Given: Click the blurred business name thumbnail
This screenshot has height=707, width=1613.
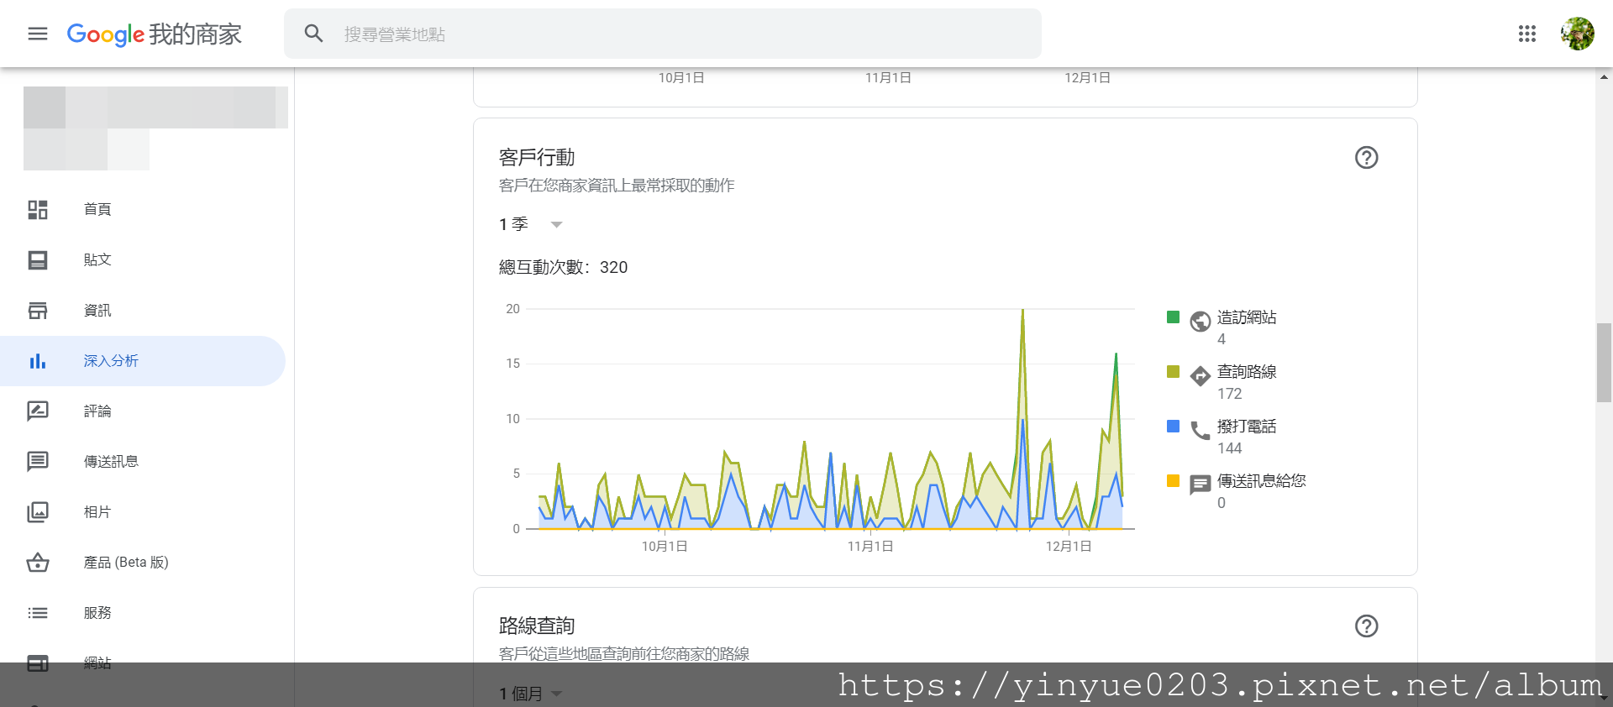Looking at the screenshot, I should 155,128.
